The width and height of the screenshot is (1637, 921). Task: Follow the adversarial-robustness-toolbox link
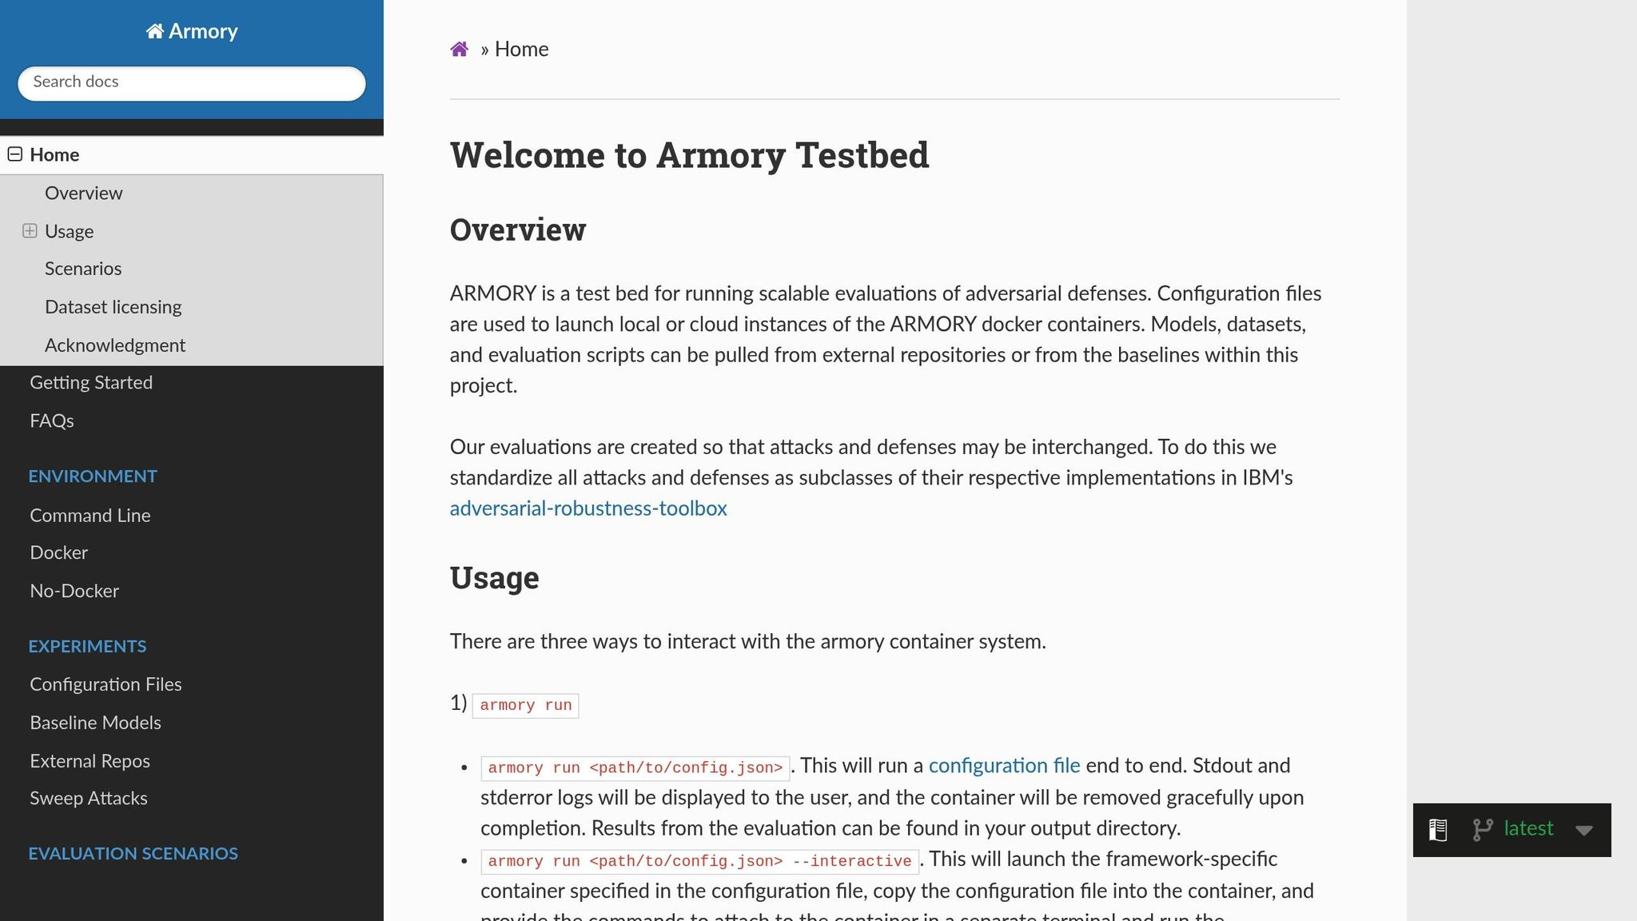[588, 508]
